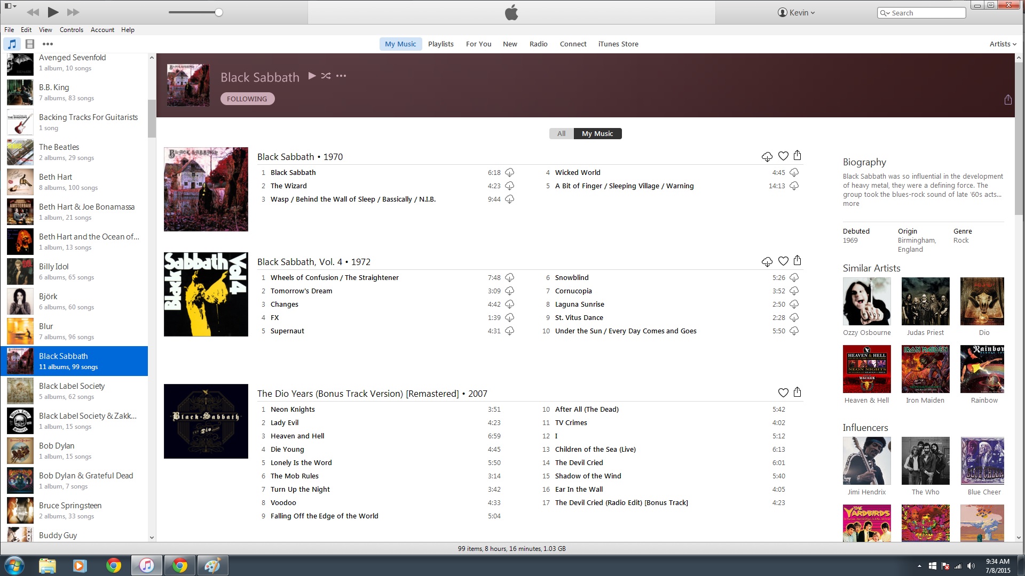Click the Play button in the top toolbar
Screen dimensions: 1025x576
[x=53, y=12]
